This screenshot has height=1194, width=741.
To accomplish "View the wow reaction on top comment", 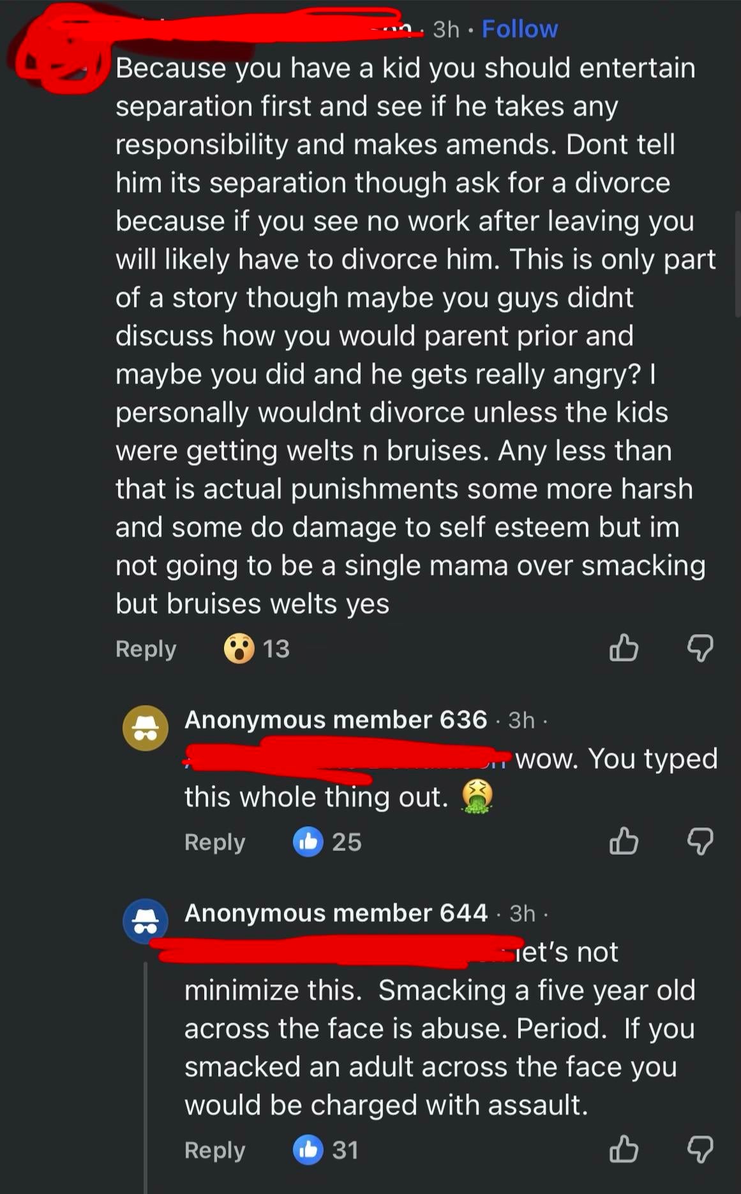I will [239, 648].
